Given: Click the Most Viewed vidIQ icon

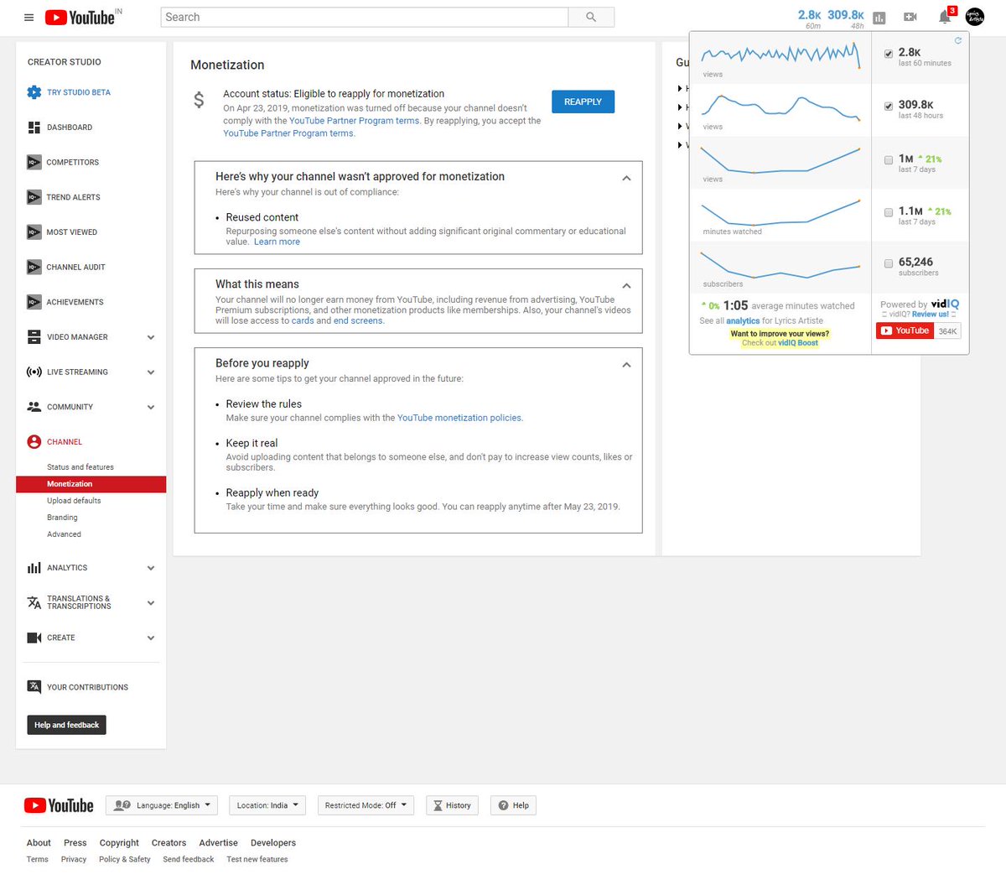Looking at the screenshot, I should click(34, 232).
